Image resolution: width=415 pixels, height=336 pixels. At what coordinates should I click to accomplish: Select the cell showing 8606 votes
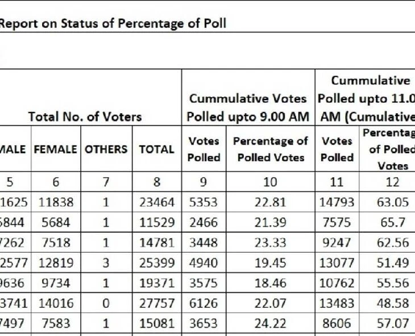pos(337,324)
